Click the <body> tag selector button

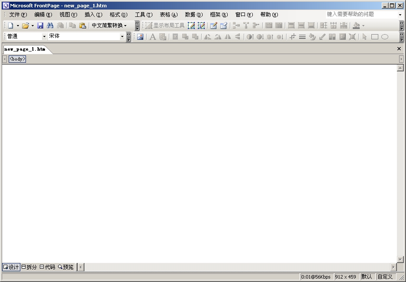pyautogui.click(x=17, y=59)
